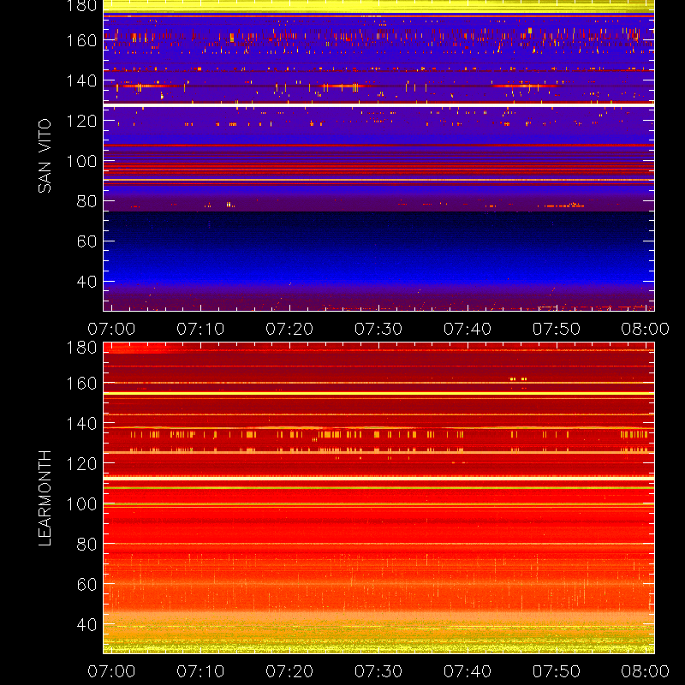This screenshot has width=685, height=685.
Task: Click 07:30 time label below LEARMONTH plot
Action: 378,671
